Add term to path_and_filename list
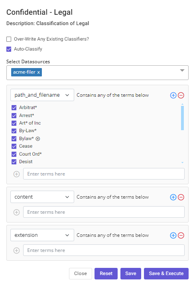Viewport: 195px width, 283px height. coord(17,174)
